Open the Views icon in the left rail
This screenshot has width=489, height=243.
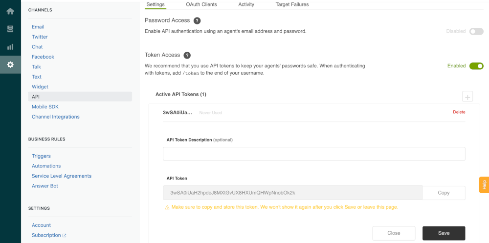coord(10,29)
